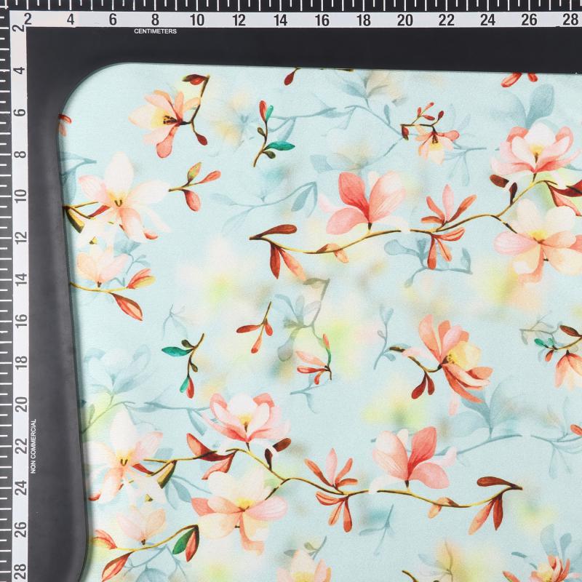Click the 10 mark on the left ruler

click(20, 195)
